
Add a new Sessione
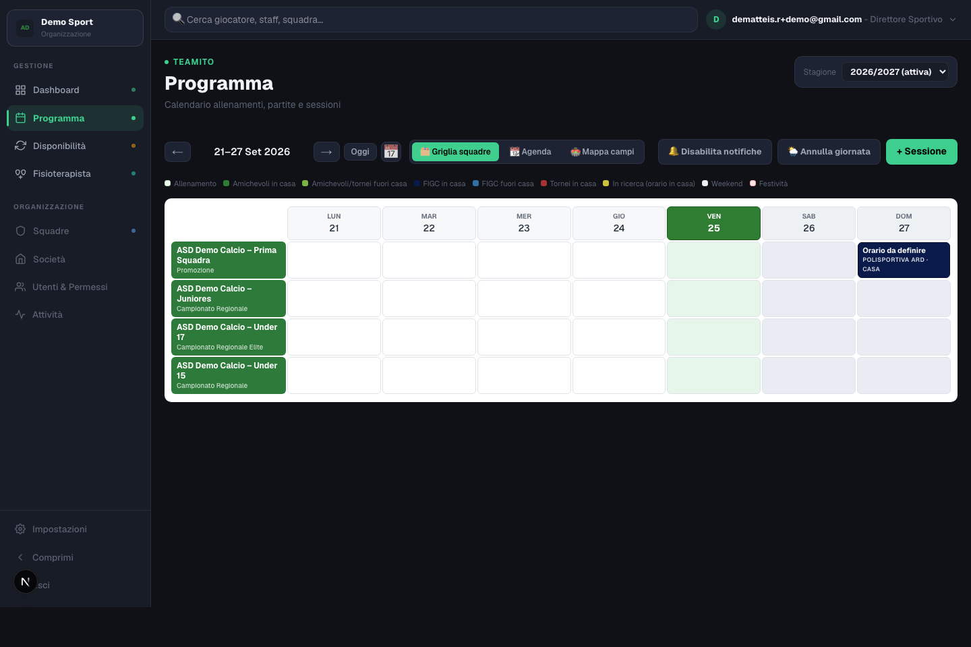coord(922,152)
